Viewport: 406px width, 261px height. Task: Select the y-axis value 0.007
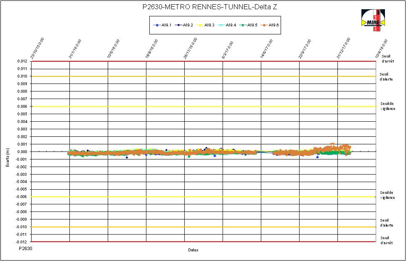(22, 99)
